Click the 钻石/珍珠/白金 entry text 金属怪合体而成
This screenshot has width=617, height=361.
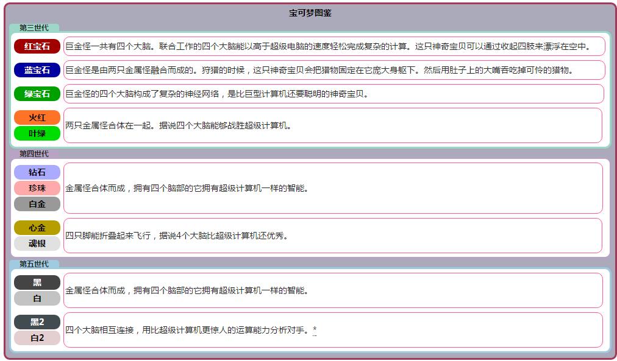pos(187,188)
